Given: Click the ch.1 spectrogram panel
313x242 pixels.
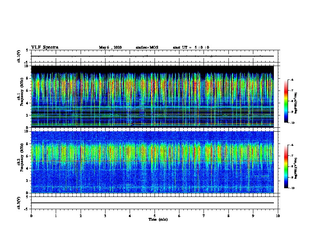Looking at the screenshot, I should tap(152, 96).
